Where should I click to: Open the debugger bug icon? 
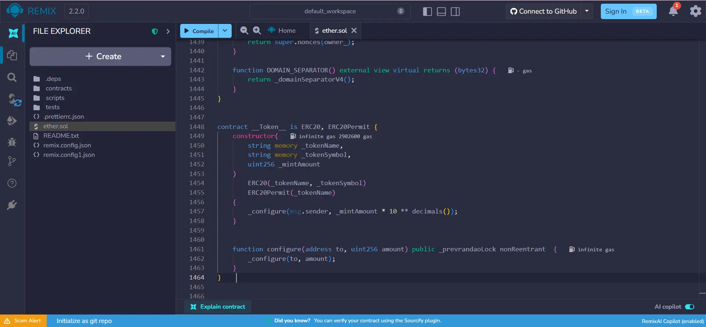[x=12, y=142]
